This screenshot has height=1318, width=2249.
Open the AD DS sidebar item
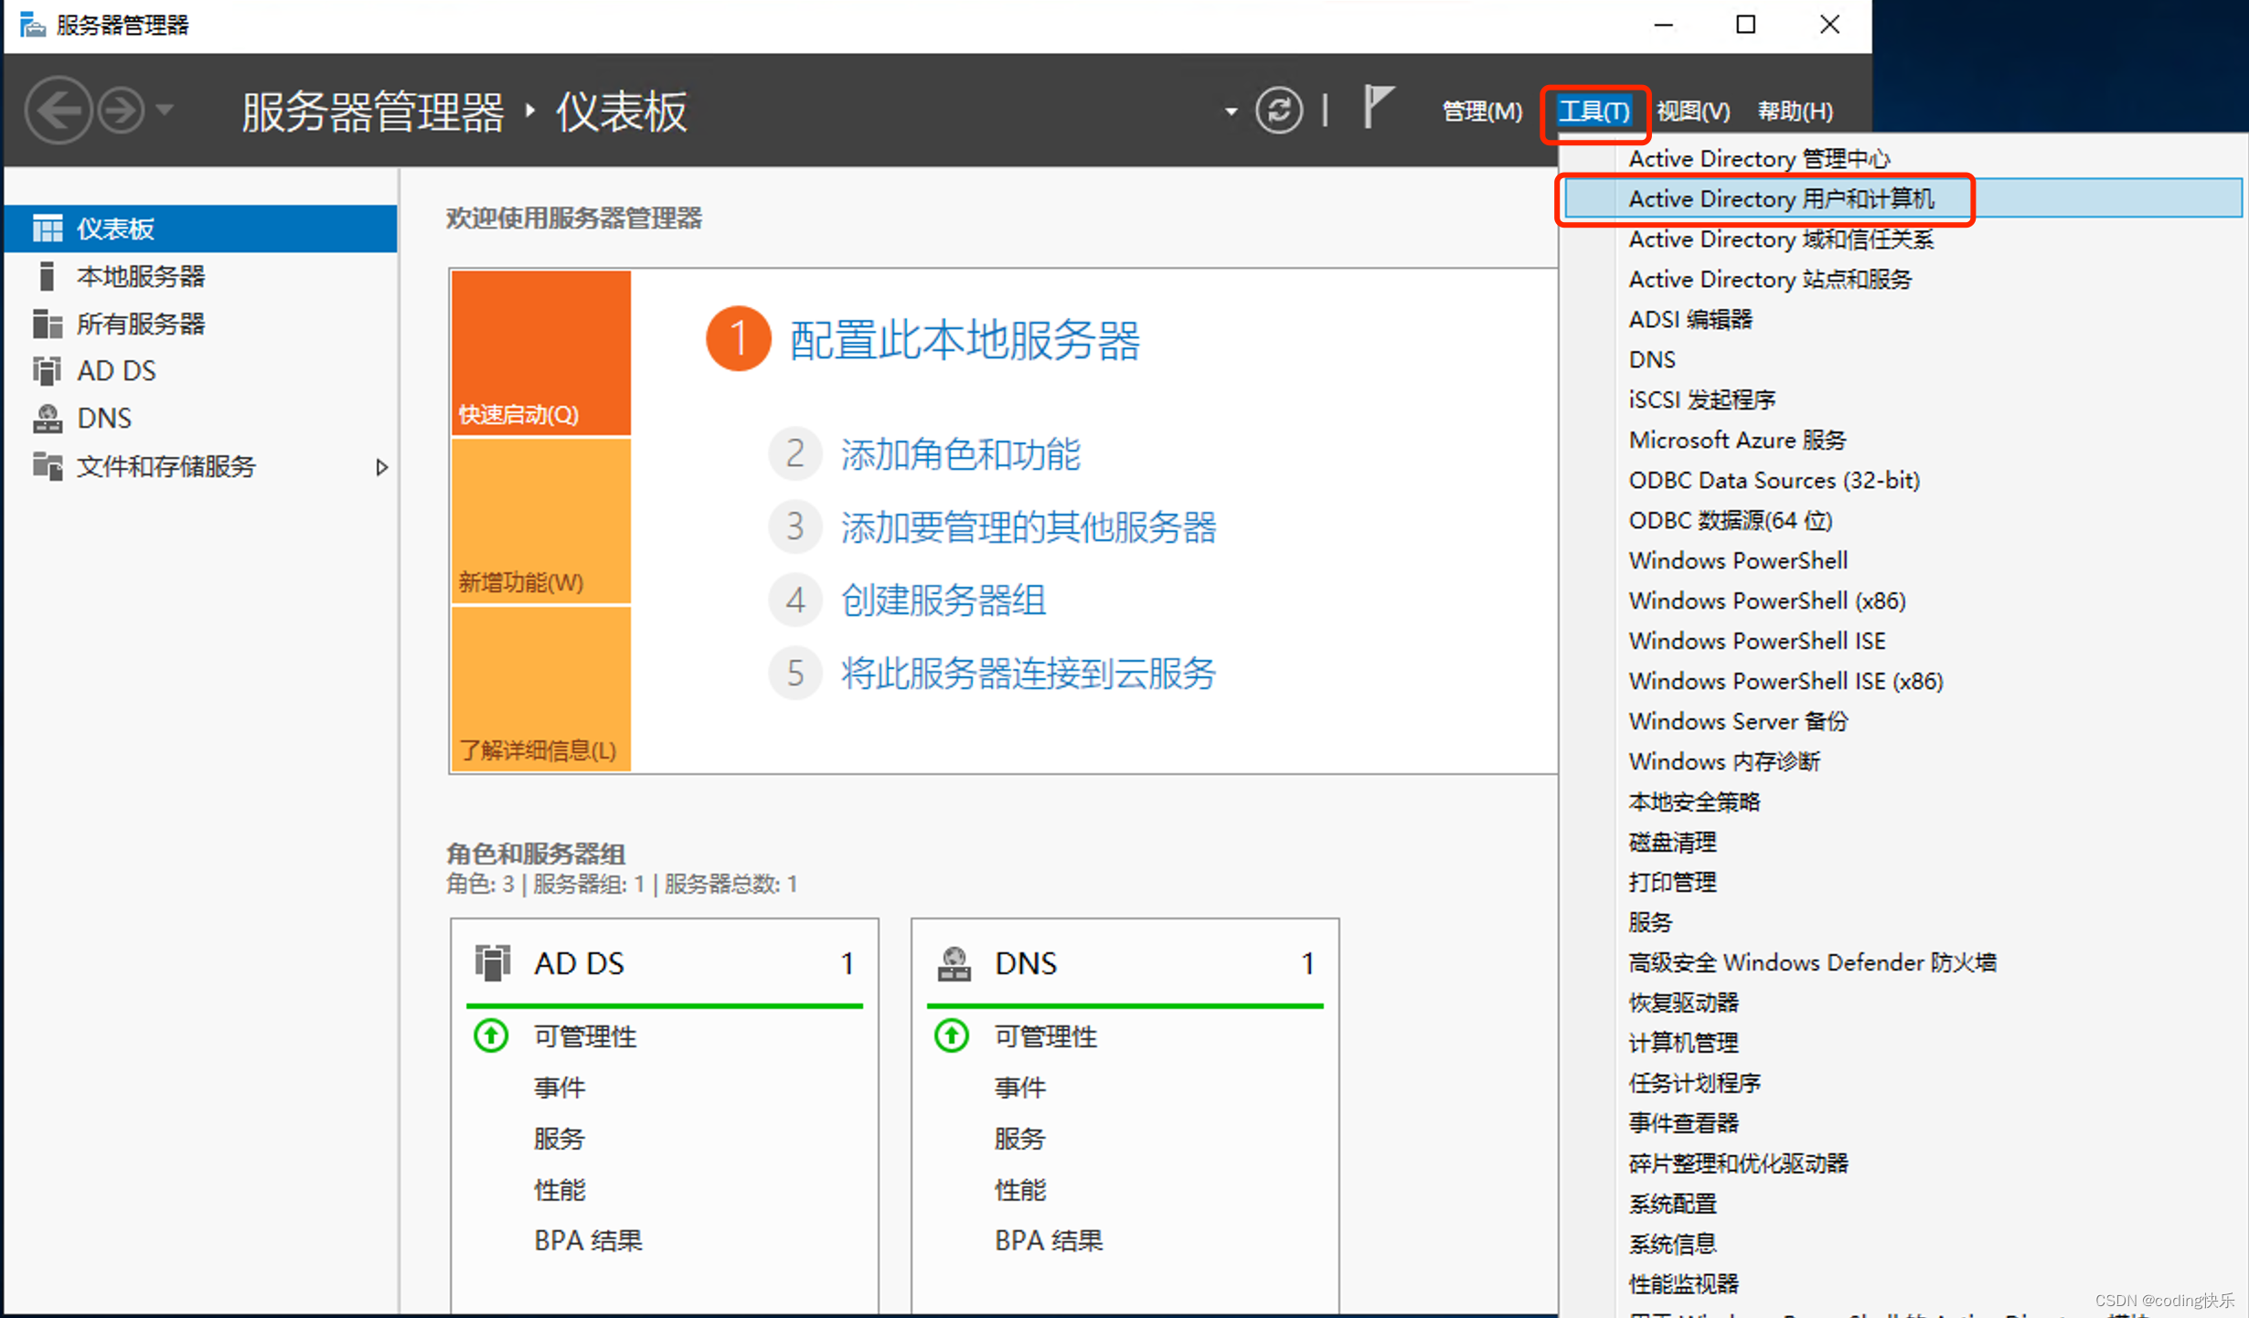point(117,369)
